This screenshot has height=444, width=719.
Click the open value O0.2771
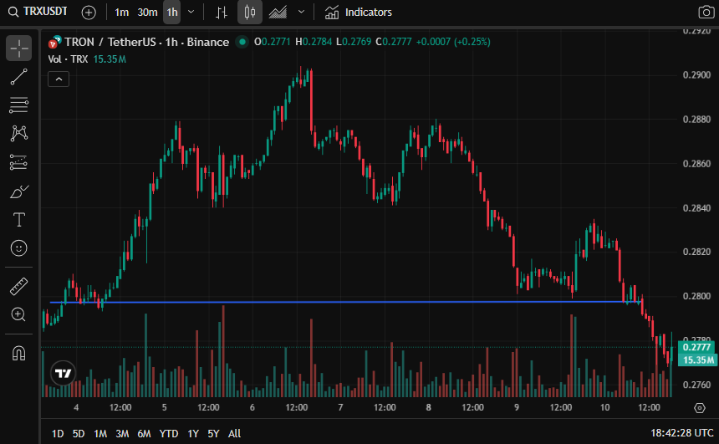[x=273, y=42]
